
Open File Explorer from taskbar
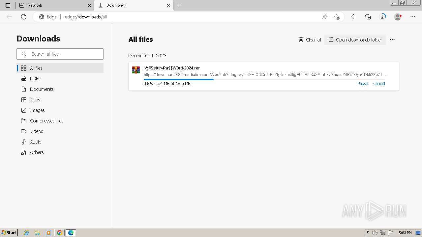click(x=37, y=233)
